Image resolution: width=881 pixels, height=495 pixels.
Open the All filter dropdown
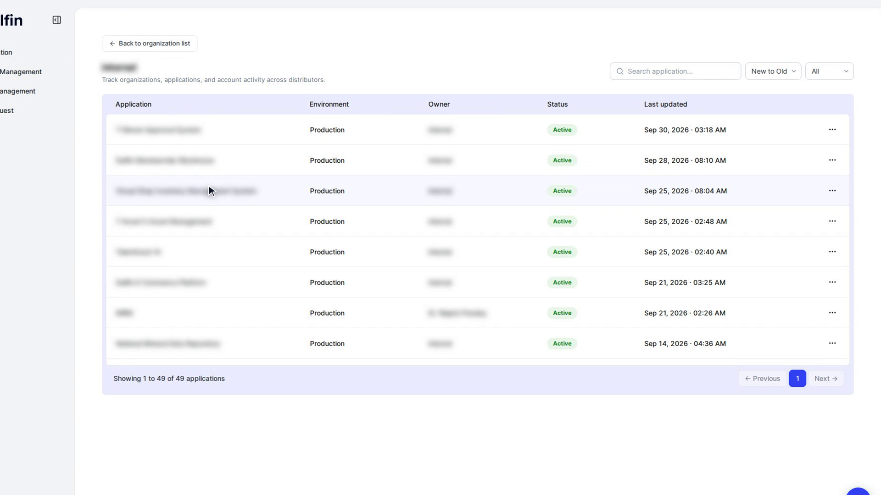[x=829, y=71]
